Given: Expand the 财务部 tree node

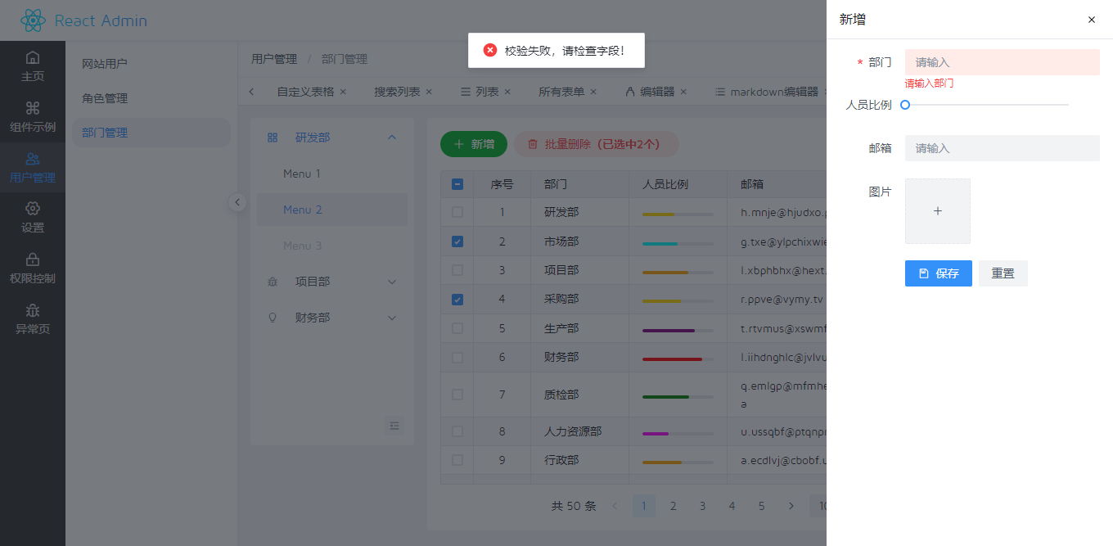Looking at the screenshot, I should [392, 317].
